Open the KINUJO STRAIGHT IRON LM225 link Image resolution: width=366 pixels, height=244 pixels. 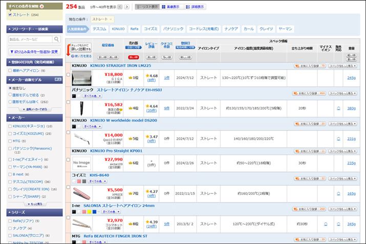[120, 66]
